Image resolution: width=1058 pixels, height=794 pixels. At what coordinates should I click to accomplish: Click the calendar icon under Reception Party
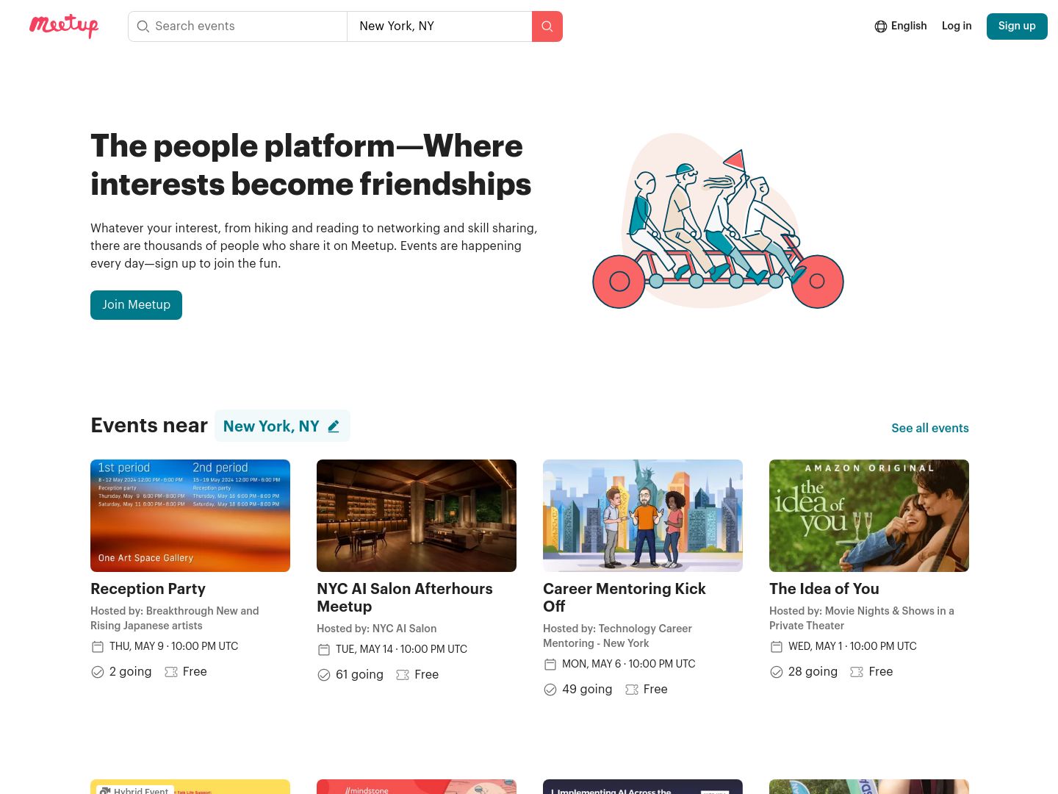click(98, 647)
